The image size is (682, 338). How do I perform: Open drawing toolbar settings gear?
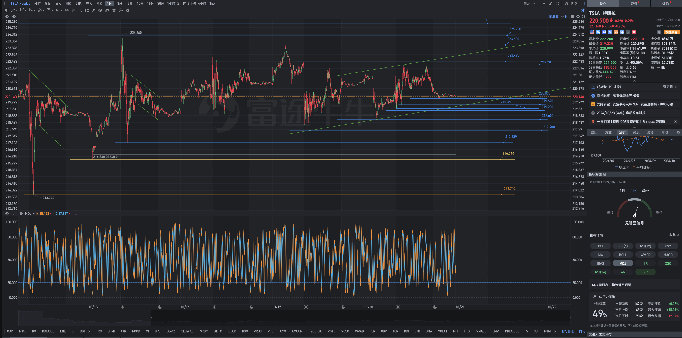tap(128, 10)
